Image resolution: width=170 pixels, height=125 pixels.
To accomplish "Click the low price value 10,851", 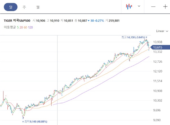I will pos(69,21).
